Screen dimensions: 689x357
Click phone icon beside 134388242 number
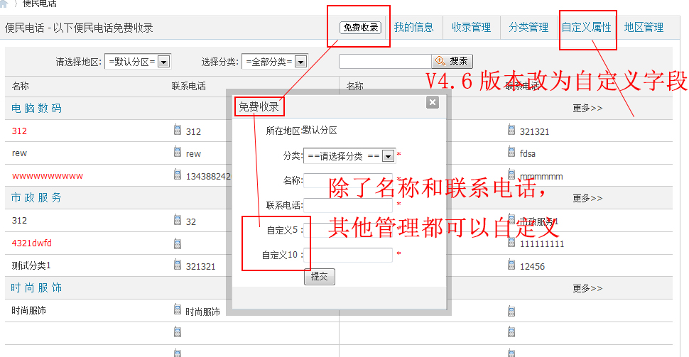coord(178,175)
